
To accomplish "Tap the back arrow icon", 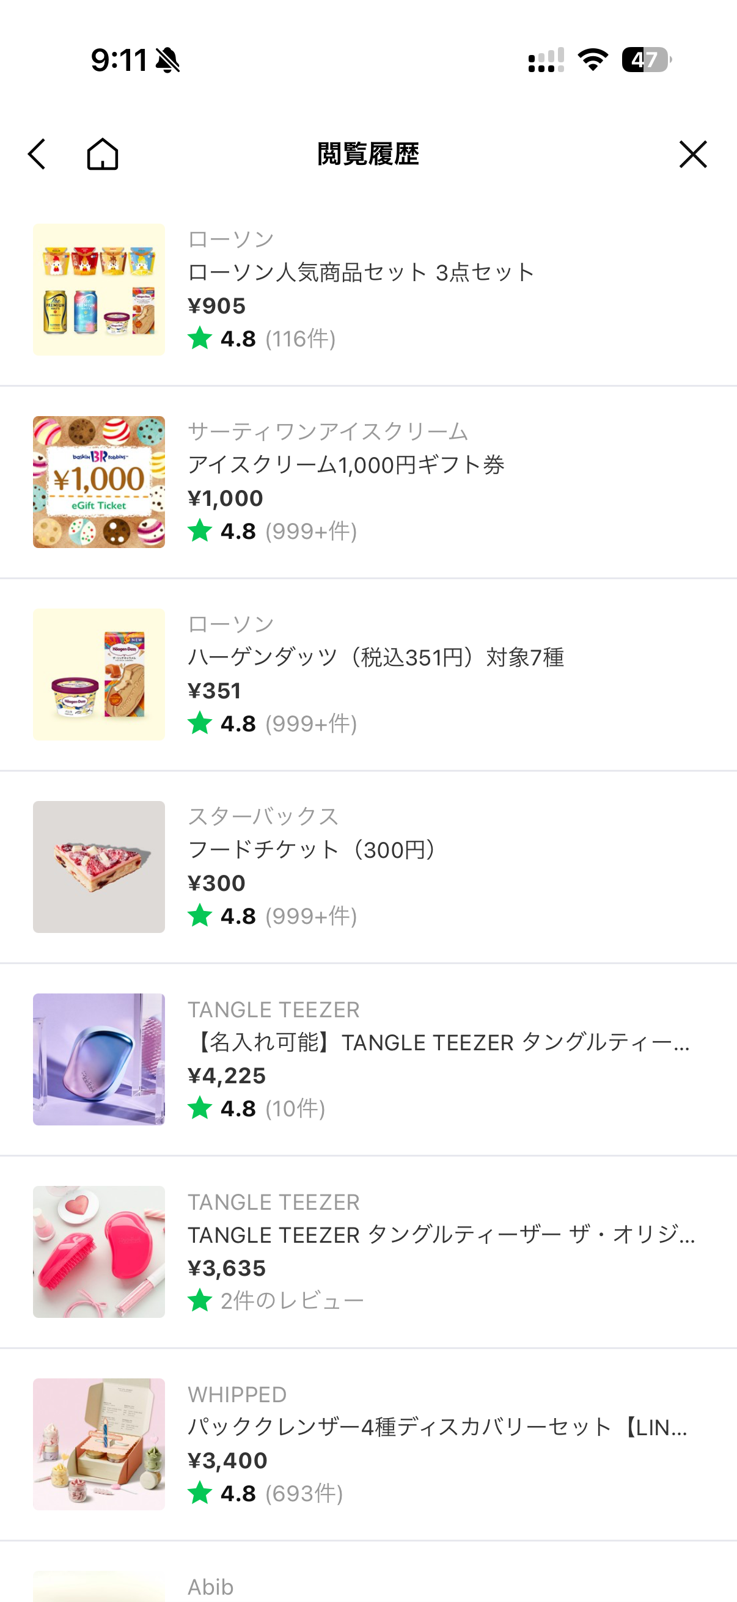I will tap(37, 154).
